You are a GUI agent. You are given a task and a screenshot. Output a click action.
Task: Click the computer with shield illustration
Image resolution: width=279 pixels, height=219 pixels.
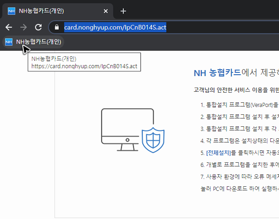click(133, 130)
